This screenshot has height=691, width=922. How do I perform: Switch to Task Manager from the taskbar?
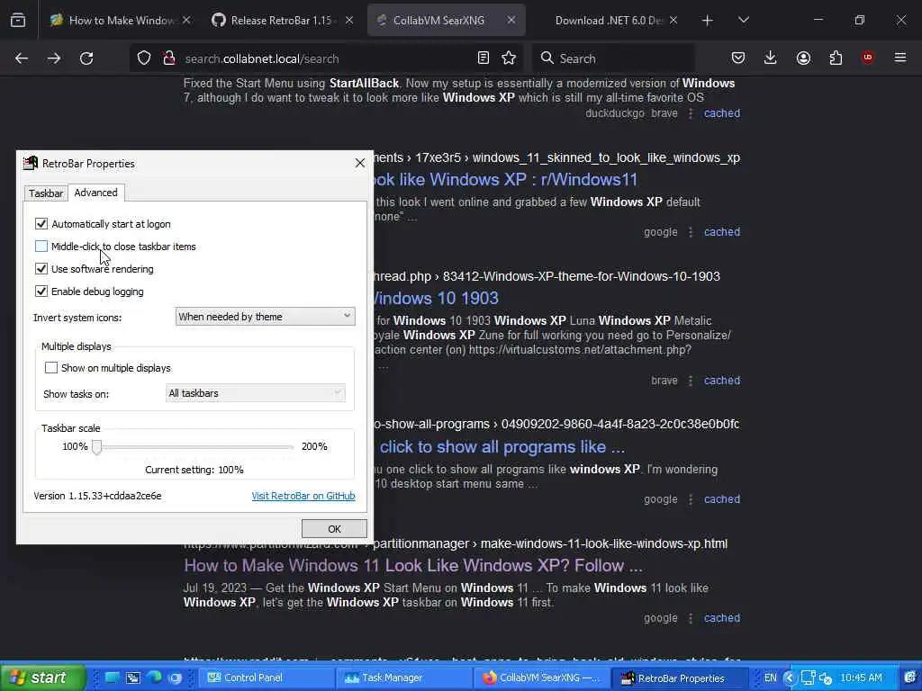click(x=404, y=678)
